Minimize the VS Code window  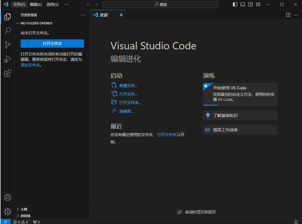coord(268,4)
